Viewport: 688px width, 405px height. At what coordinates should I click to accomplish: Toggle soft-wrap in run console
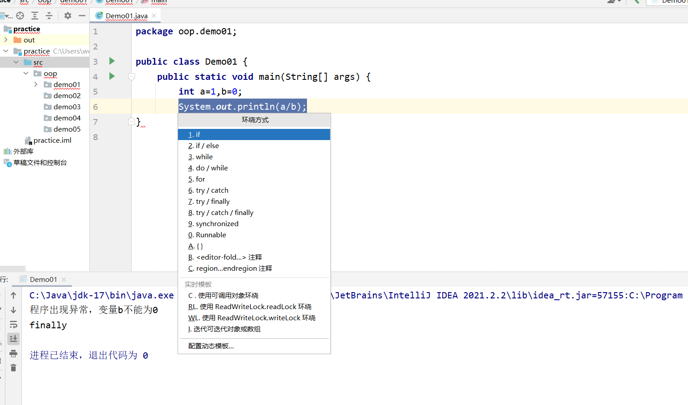click(13, 324)
